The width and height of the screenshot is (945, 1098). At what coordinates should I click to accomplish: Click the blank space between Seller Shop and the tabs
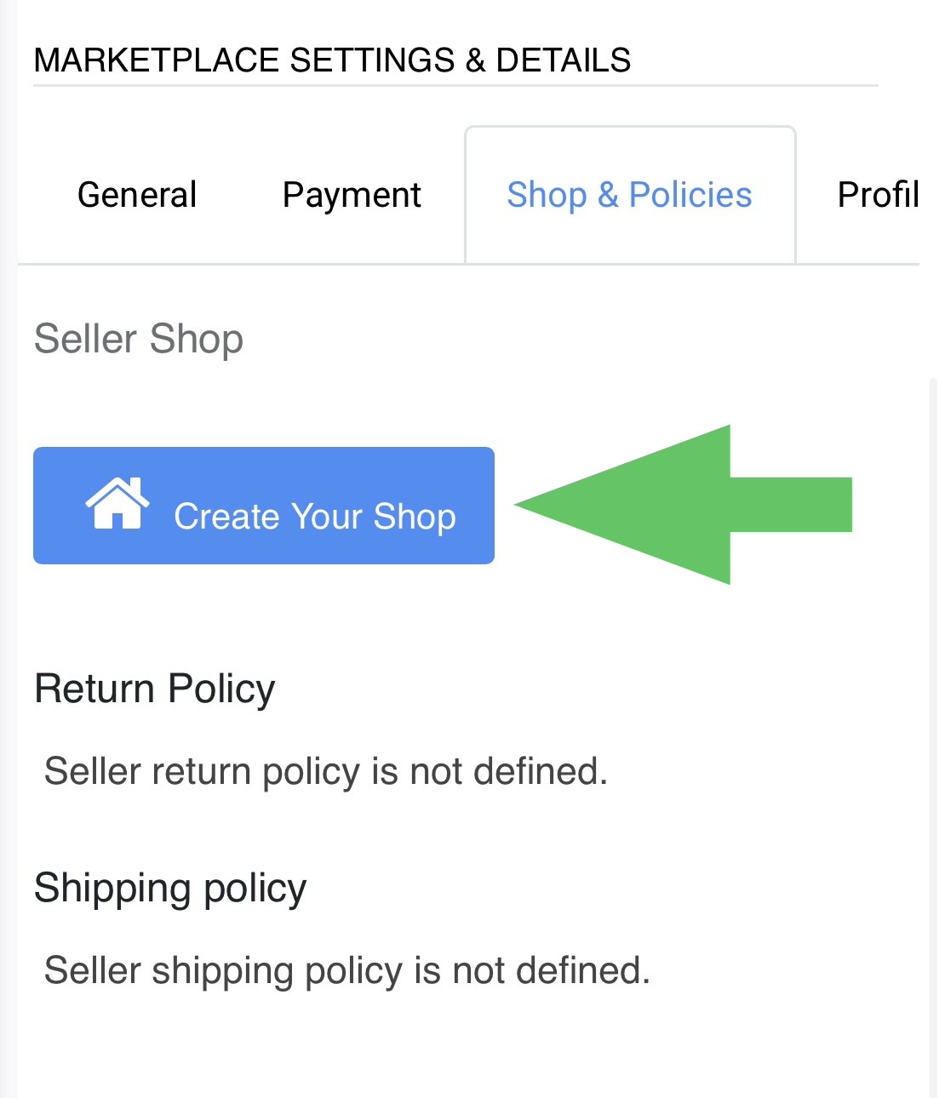[x=511, y=294]
